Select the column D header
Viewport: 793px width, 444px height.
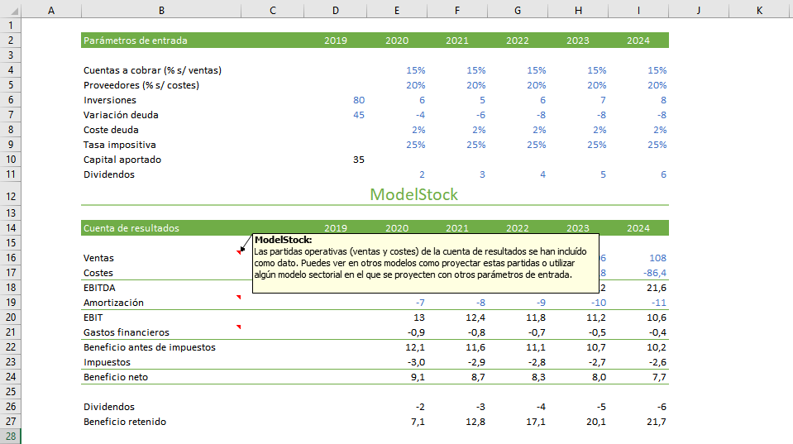click(335, 10)
